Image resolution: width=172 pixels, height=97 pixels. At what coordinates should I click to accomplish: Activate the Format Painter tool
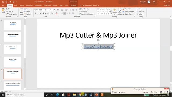[12, 14]
